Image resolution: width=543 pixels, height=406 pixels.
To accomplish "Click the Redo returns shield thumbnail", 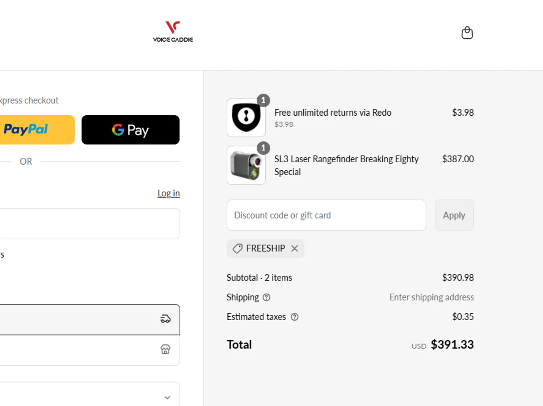I will click(x=246, y=117).
